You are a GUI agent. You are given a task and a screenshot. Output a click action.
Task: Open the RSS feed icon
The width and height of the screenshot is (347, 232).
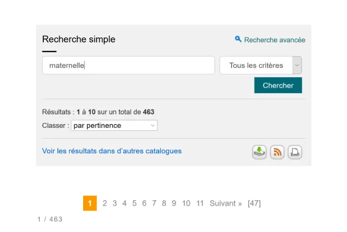277,152
